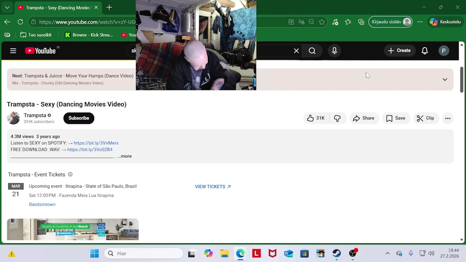Screen dimensions: 466x262
Task: Like the video with thumbs up
Action: click(x=316, y=118)
